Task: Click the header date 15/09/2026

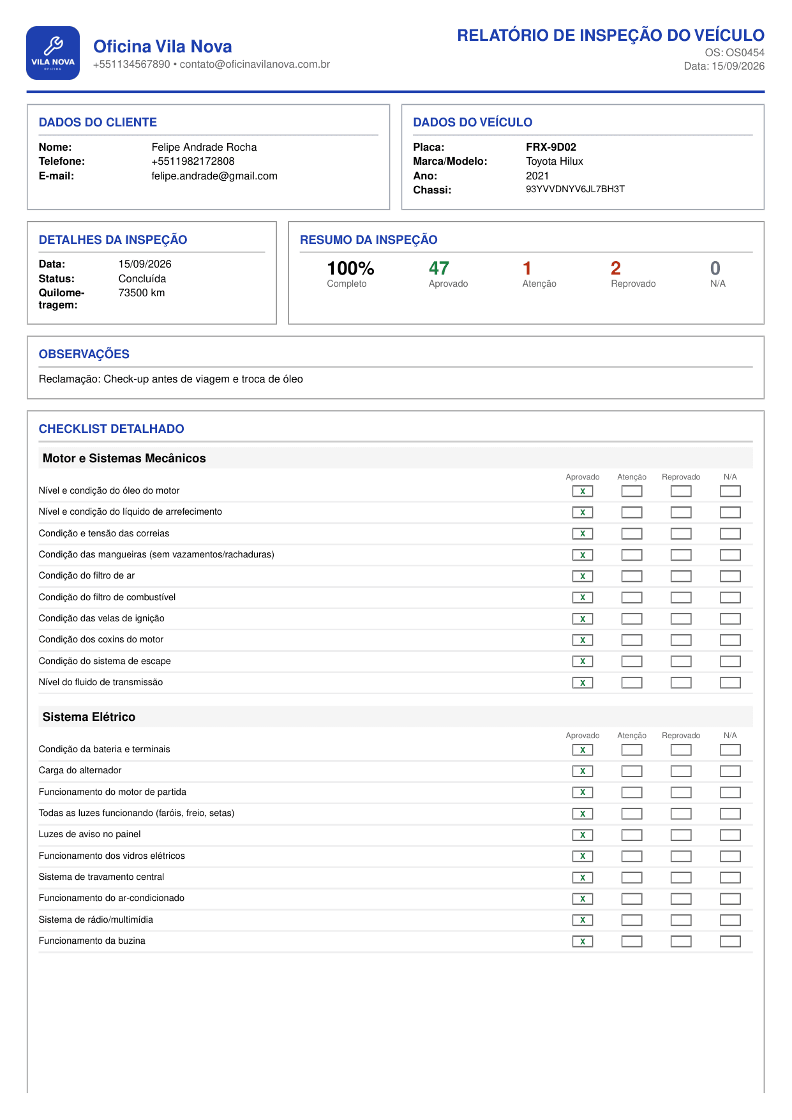Action: (738, 66)
